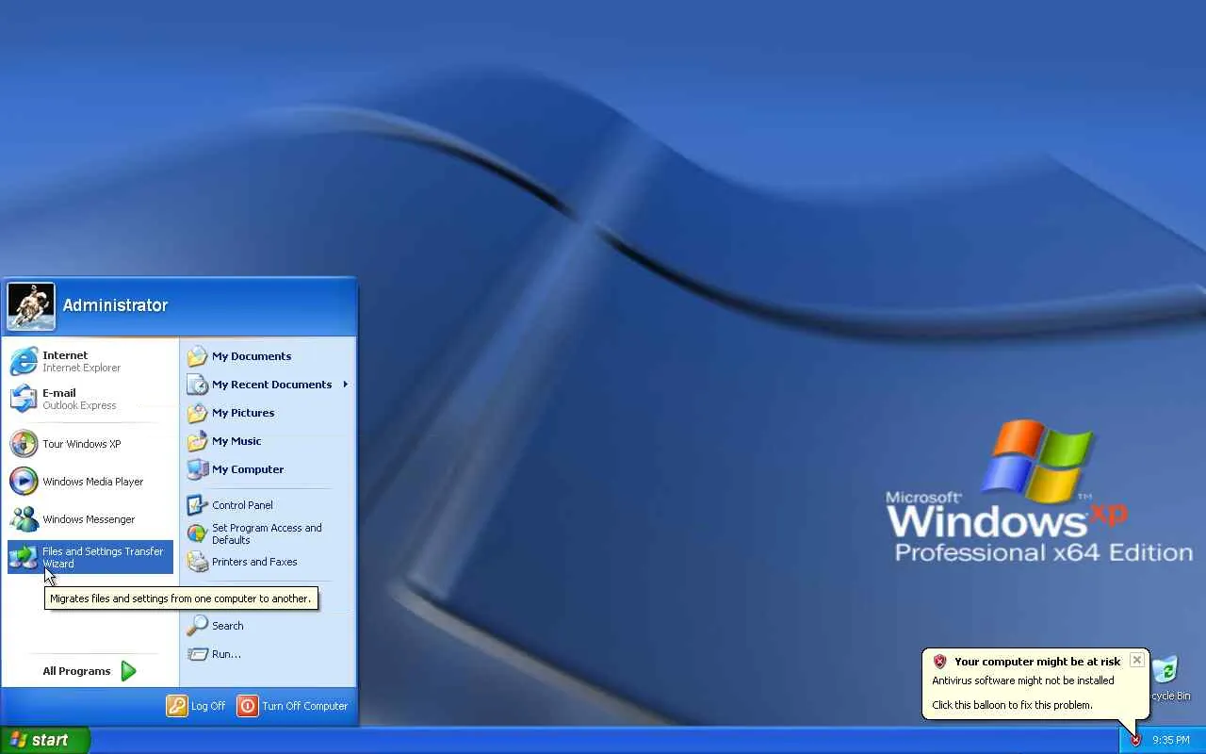The image size is (1206, 754).
Task: Click the Search magnifying glass icon
Action: click(x=197, y=626)
